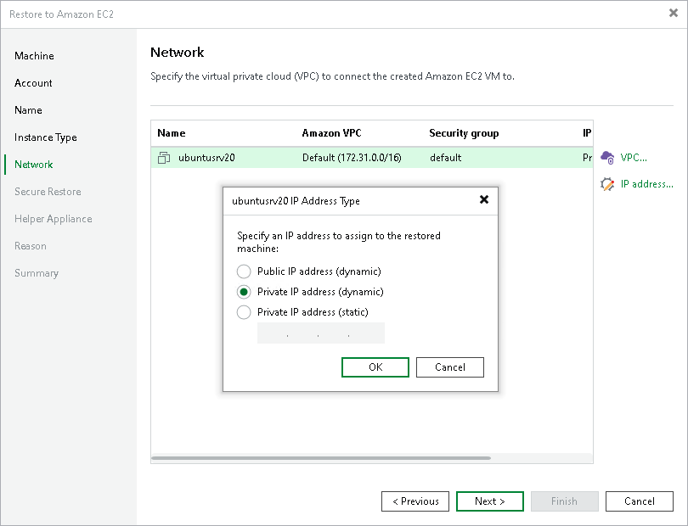Select the ubuntusrv20 row name
This screenshot has width=688, height=526.
[x=206, y=158]
